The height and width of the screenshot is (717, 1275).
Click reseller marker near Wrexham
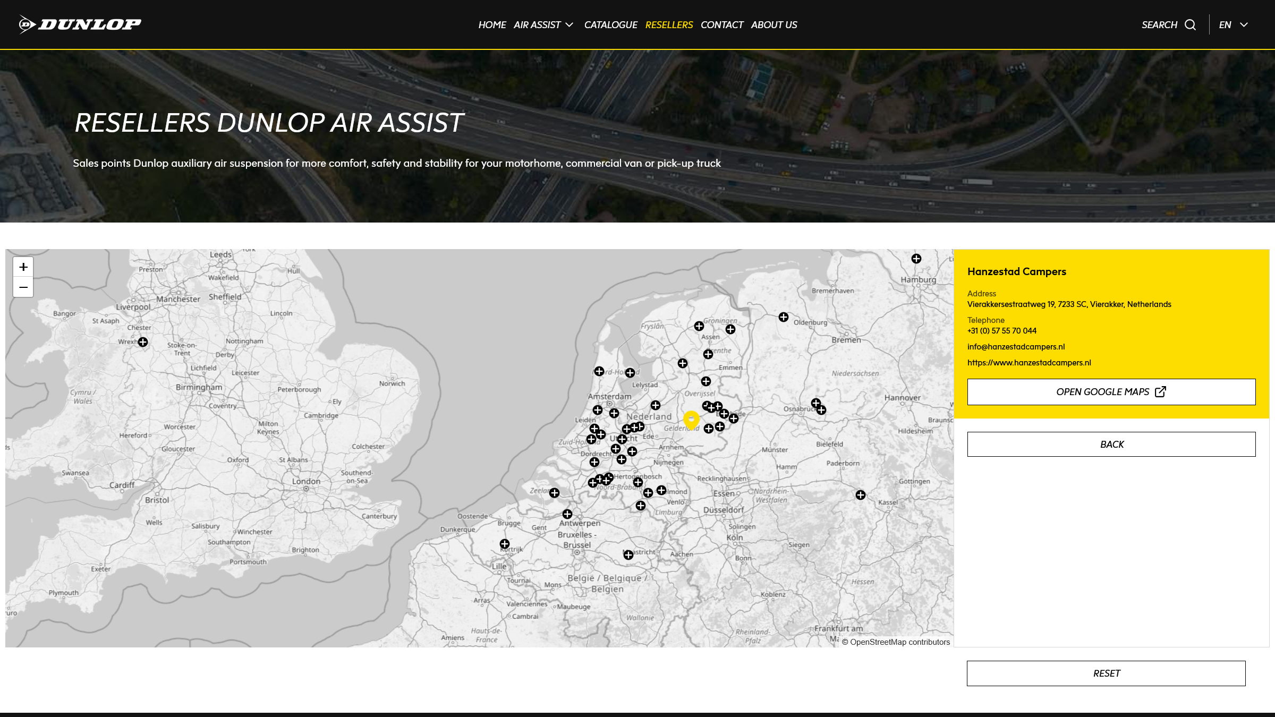(x=143, y=342)
